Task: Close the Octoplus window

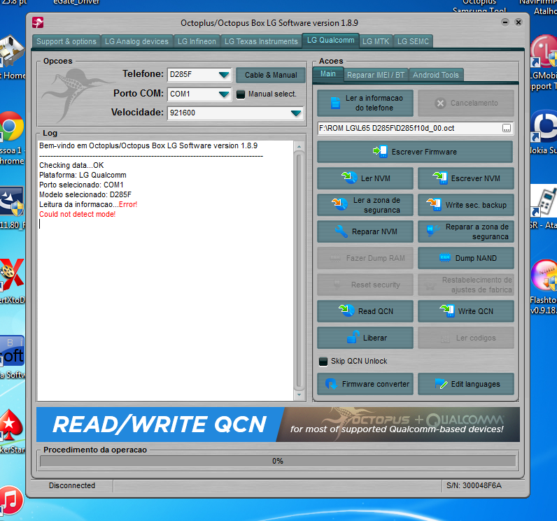Action: pos(519,22)
